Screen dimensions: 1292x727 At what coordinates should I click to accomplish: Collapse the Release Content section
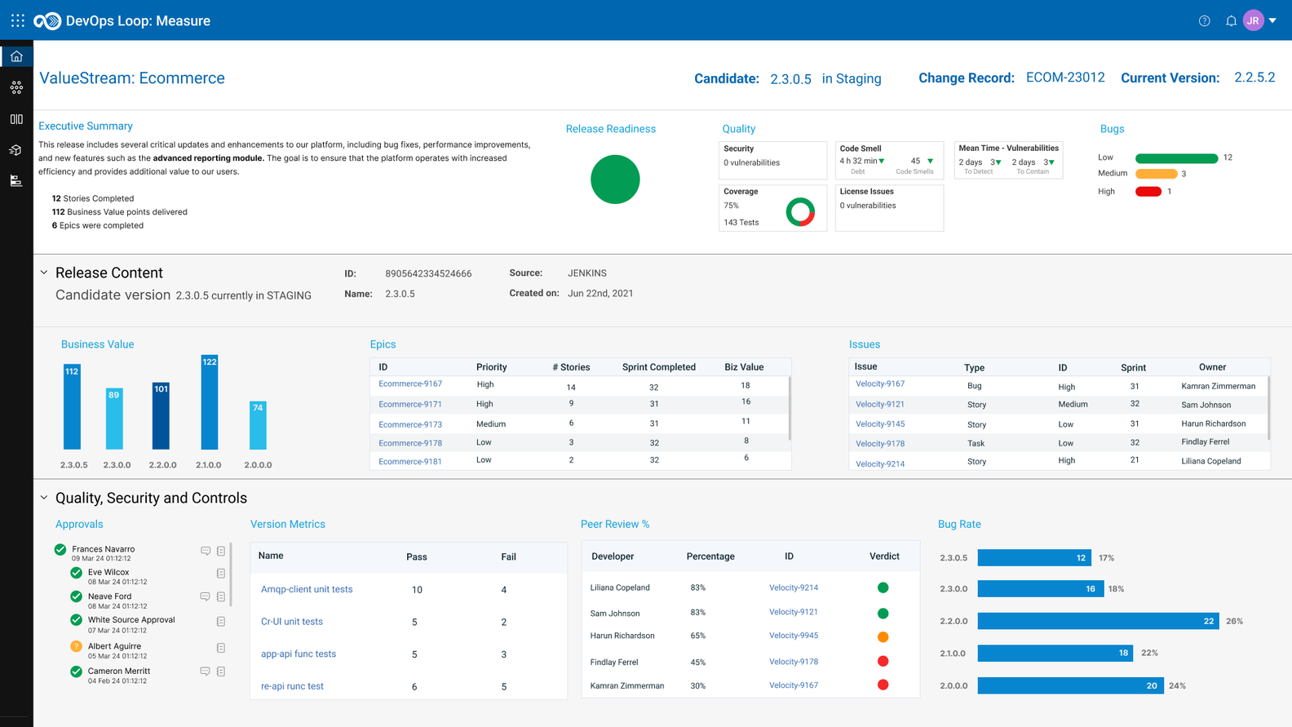[x=44, y=273]
